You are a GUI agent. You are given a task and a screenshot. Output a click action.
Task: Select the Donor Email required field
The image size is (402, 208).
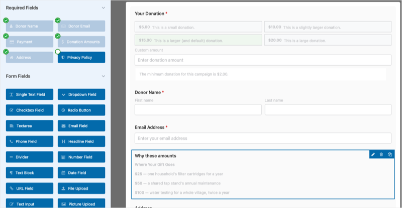tap(81, 26)
